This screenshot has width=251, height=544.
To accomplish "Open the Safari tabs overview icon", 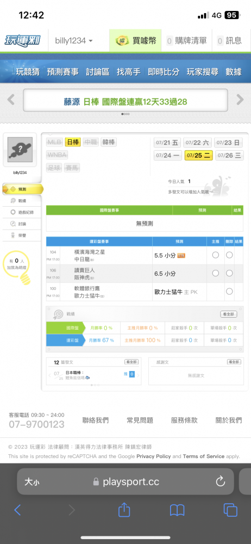I will pos(230,510).
